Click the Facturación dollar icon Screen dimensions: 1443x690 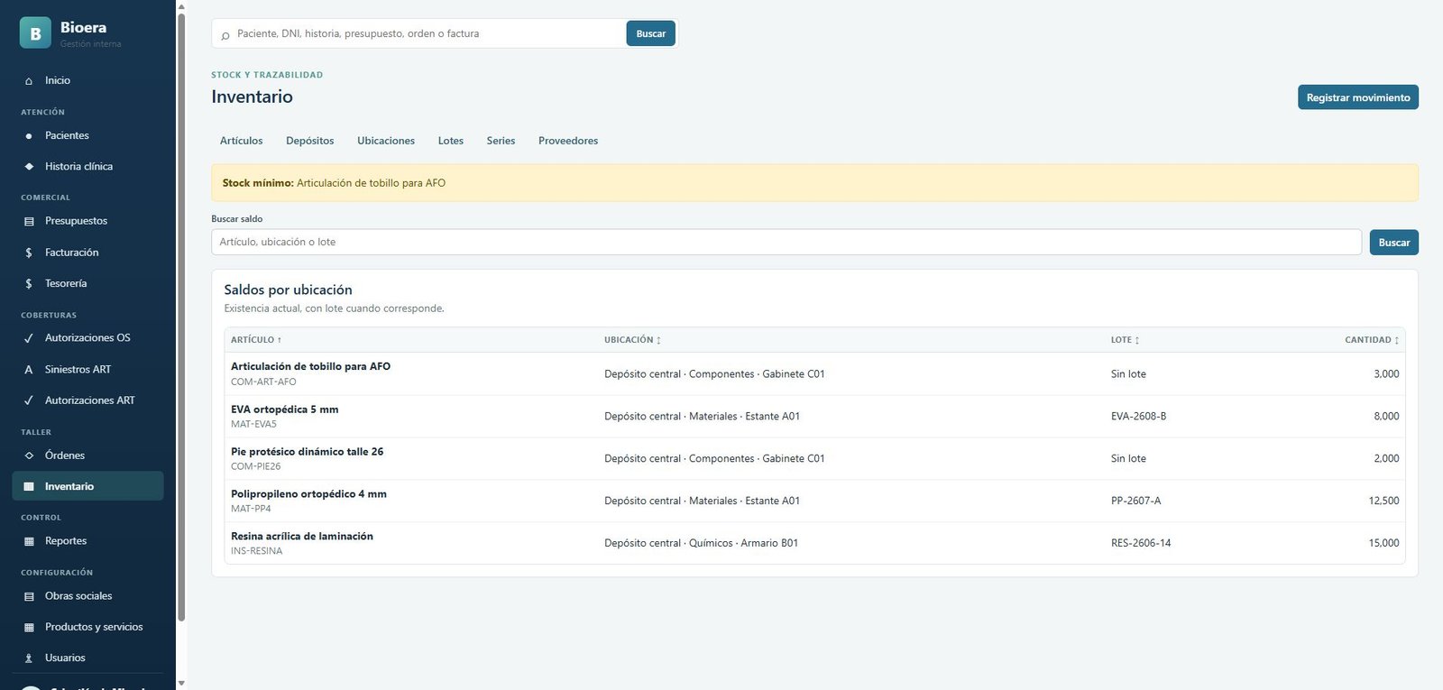[x=29, y=253]
